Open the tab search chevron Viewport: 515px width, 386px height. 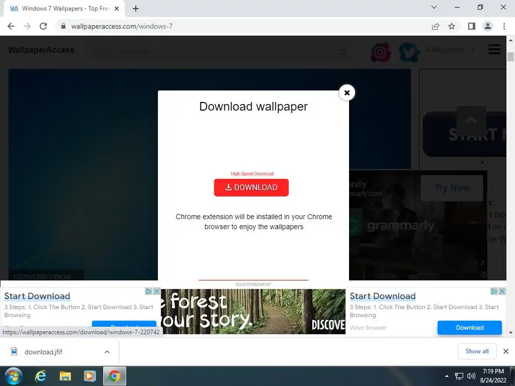tap(434, 7)
